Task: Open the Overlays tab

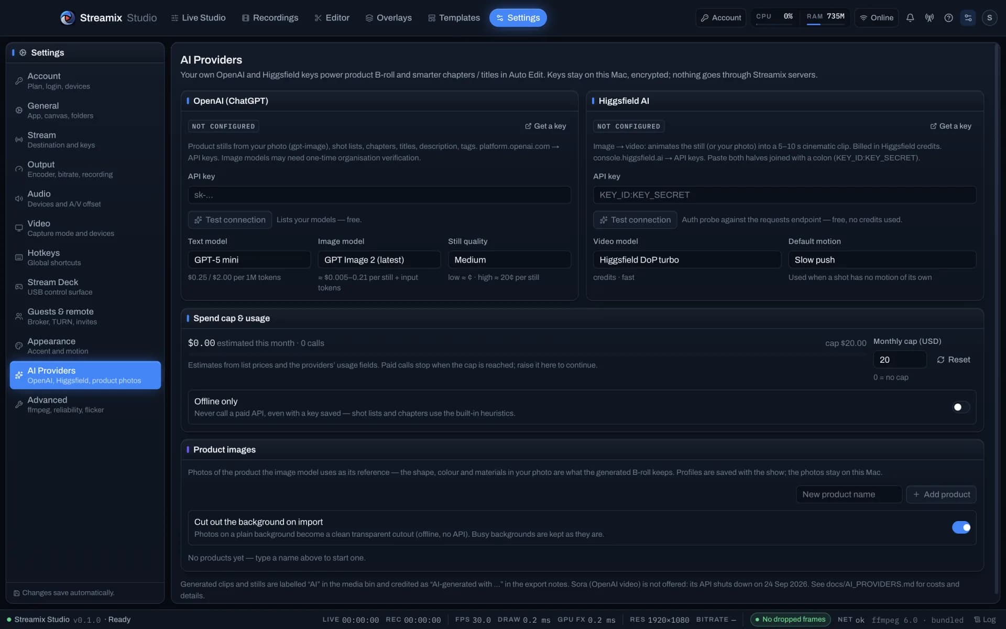Action: click(389, 18)
